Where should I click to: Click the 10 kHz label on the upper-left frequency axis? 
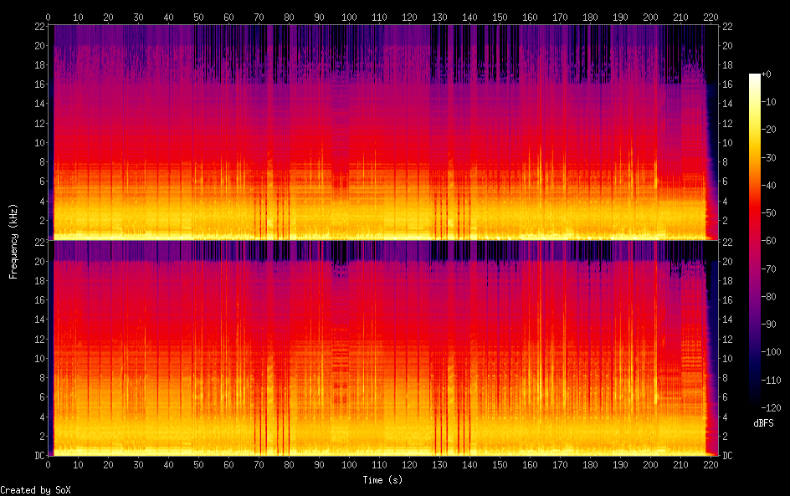click(38, 142)
